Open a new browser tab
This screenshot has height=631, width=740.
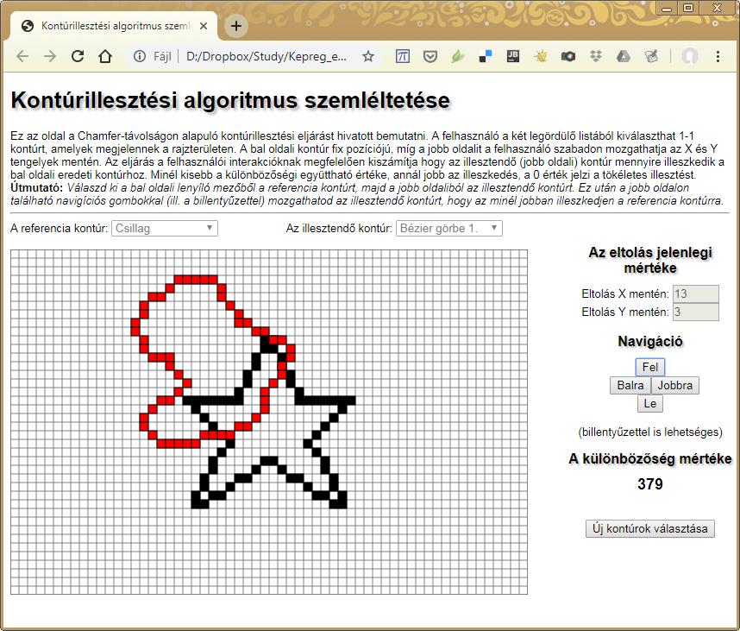coord(235,26)
